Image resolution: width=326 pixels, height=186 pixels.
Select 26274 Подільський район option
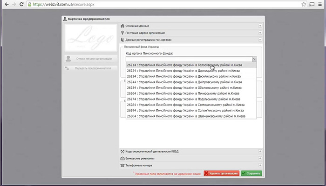point(191,99)
